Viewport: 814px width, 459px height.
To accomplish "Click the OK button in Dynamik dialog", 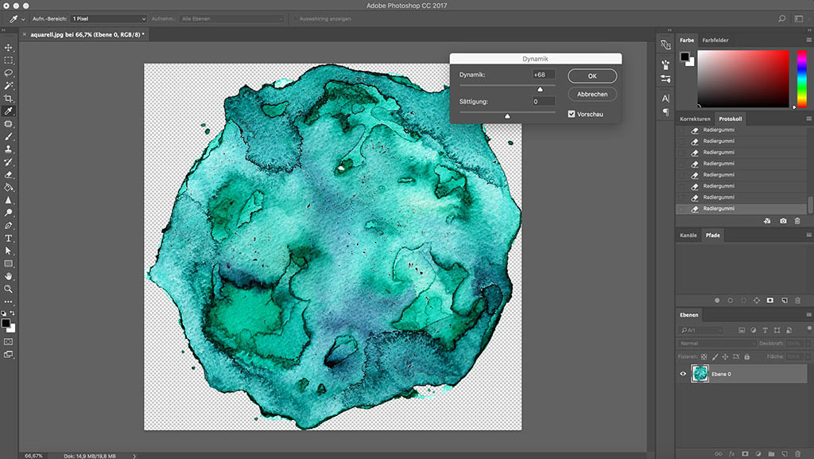I will pos(592,76).
